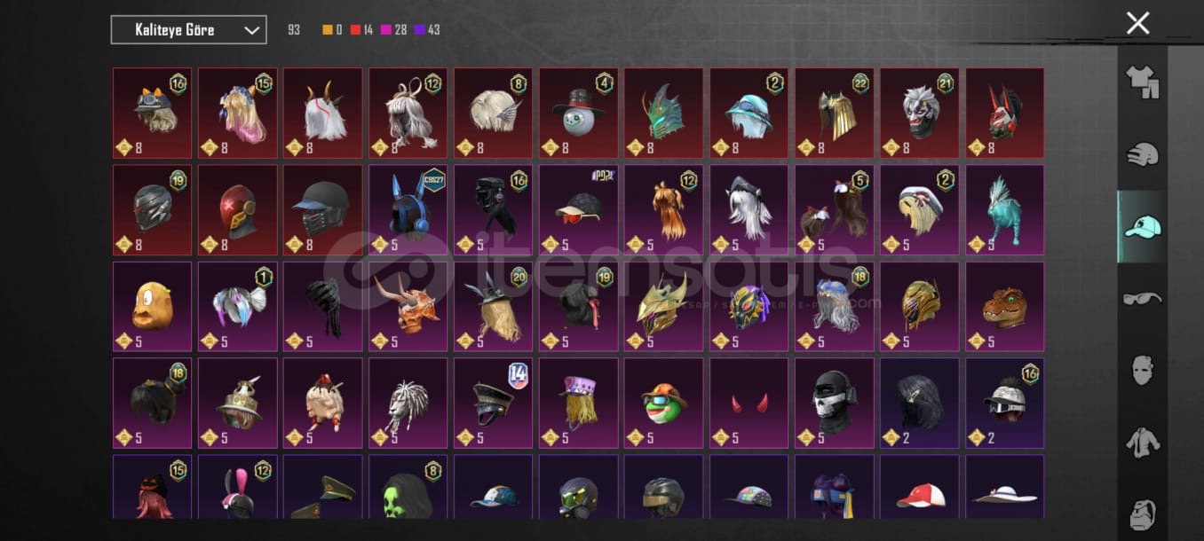Select the red quality color filter
This screenshot has width=1204, height=541.
[x=361, y=30]
